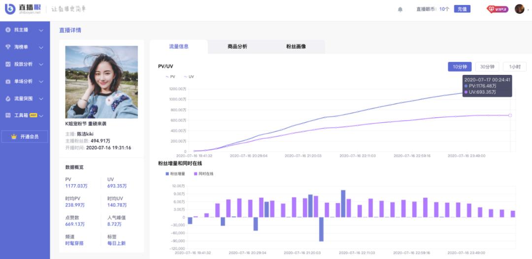Toggle UV series in chart legend
The height and width of the screenshot is (259, 532).
[x=189, y=77]
